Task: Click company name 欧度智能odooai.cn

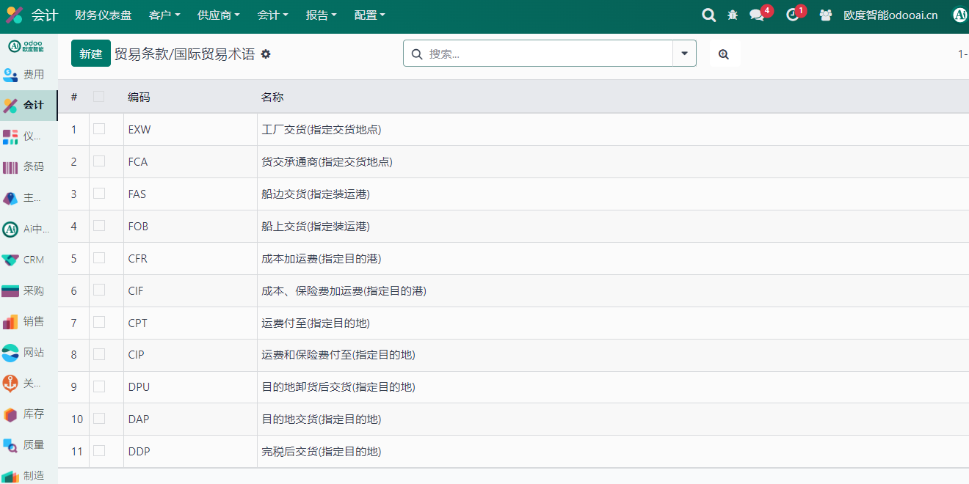Action: 890,15
